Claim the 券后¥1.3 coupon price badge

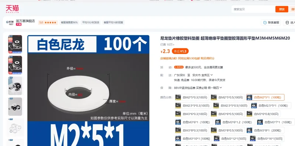(180, 51)
